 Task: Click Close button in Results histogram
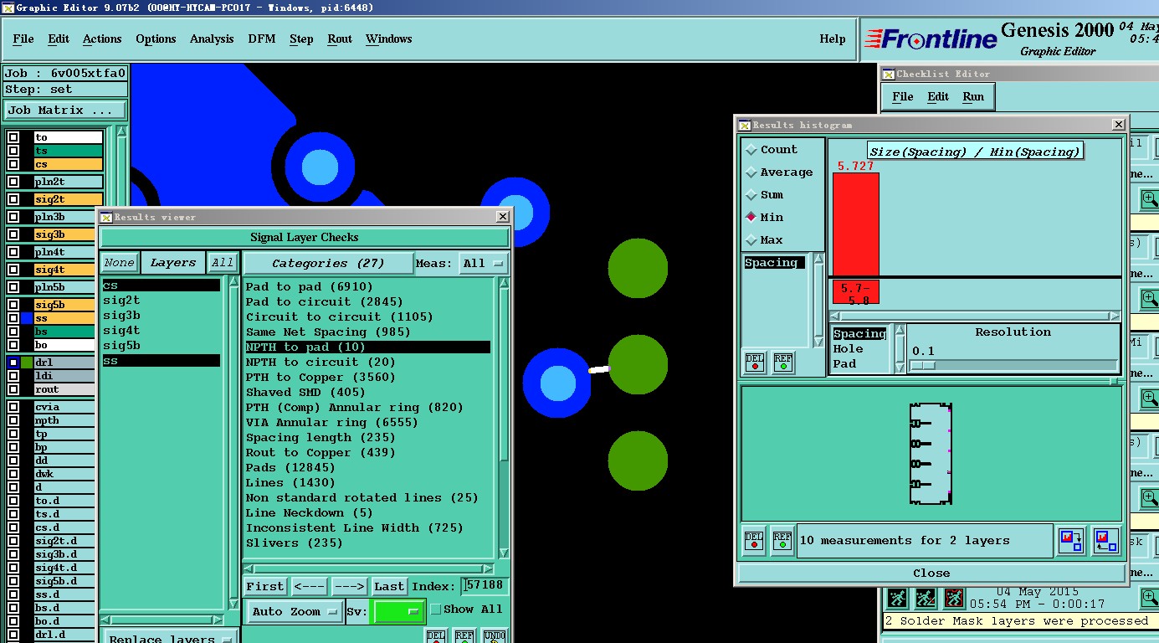[x=931, y=574]
